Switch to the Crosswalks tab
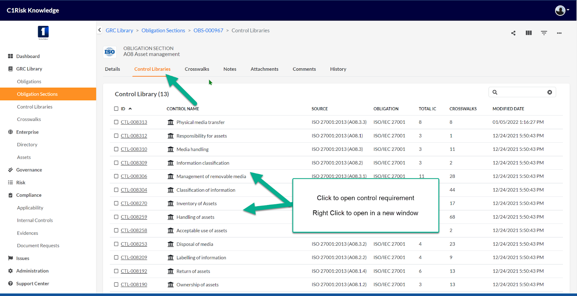 pos(197,69)
